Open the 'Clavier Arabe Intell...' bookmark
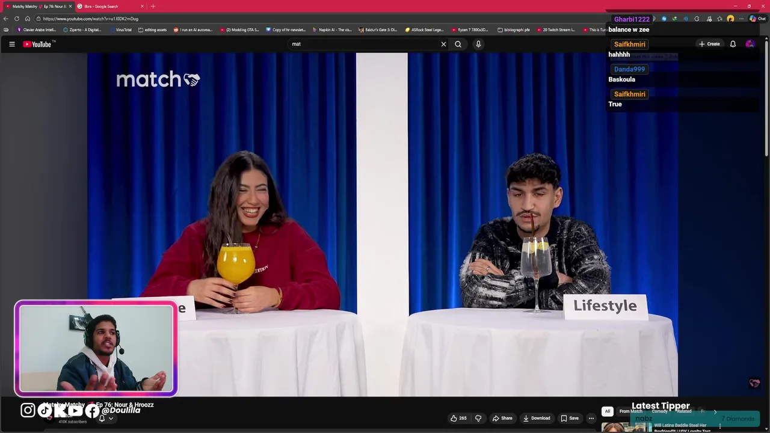770x433 pixels. 37,29
